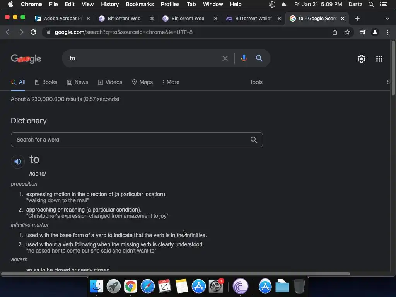
Task: Open BitTorrent app in the dock
Action: click(240, 286)
